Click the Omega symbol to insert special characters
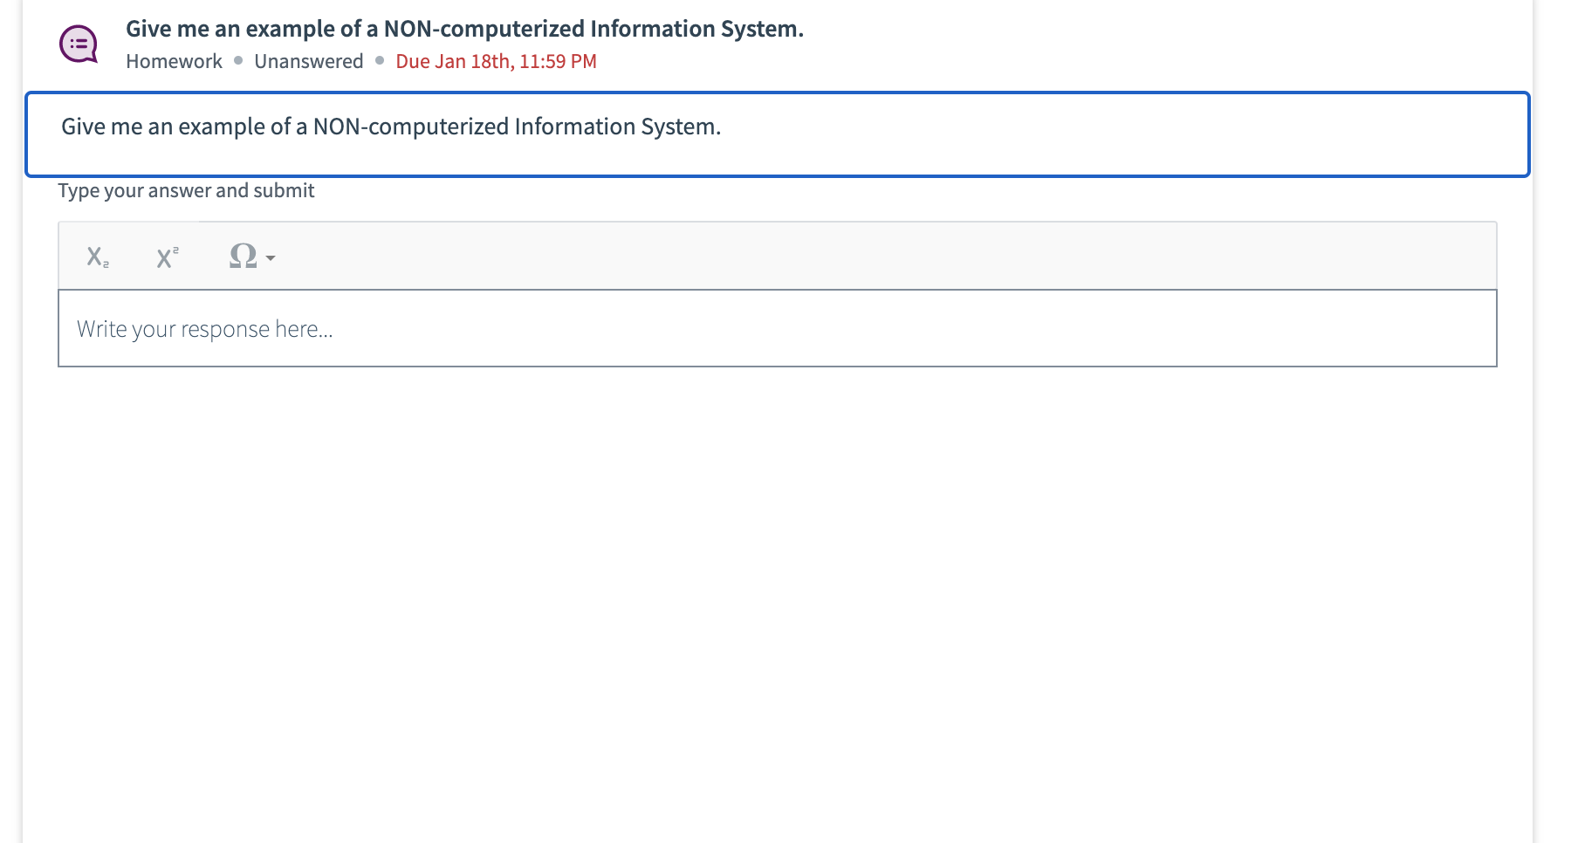 (x=242, y=255)
